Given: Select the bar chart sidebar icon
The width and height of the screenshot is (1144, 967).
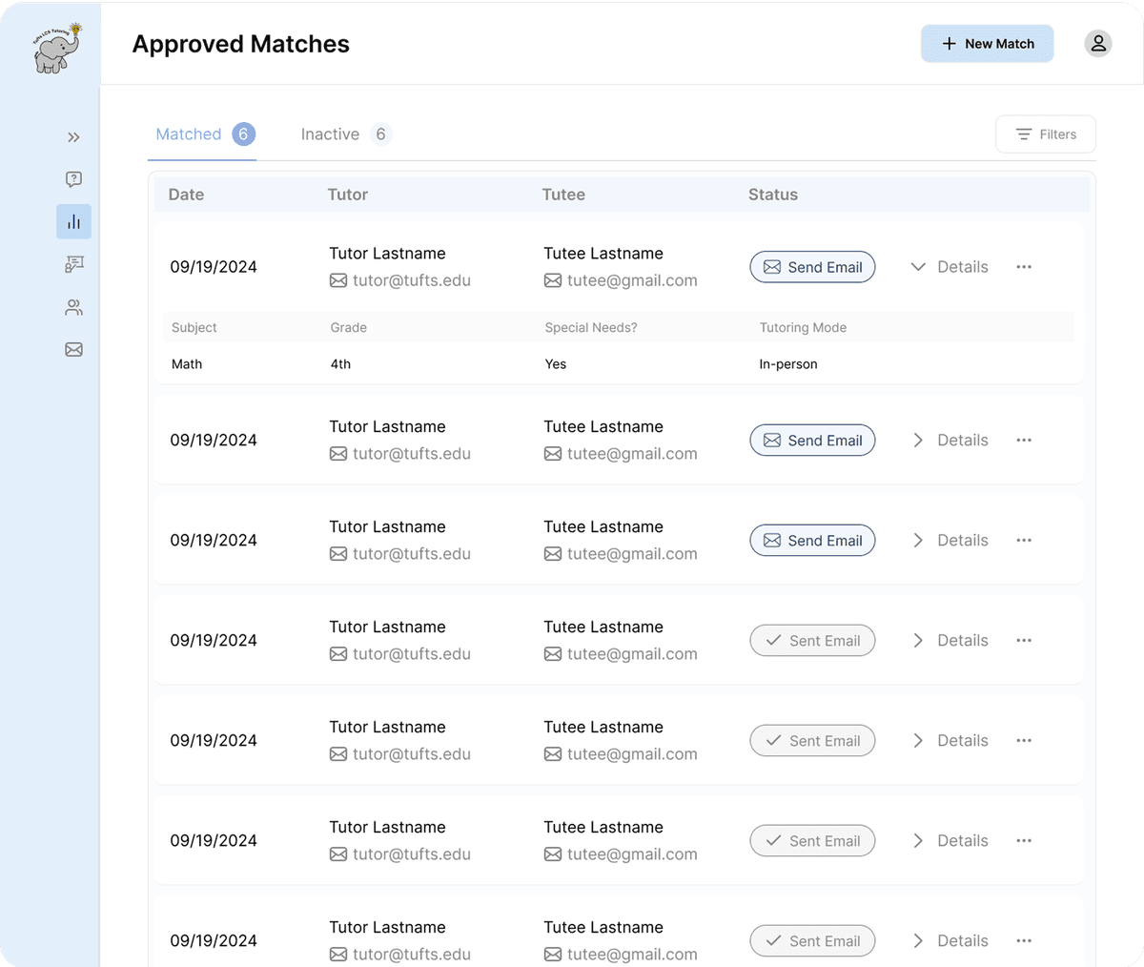Looking at the screenshot, I should coord(73,221).
